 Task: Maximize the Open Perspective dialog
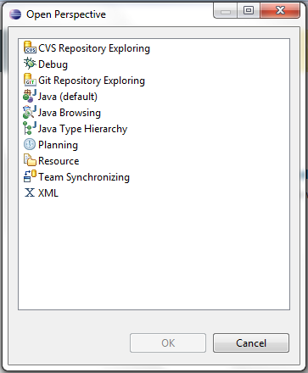click(249, 11)
